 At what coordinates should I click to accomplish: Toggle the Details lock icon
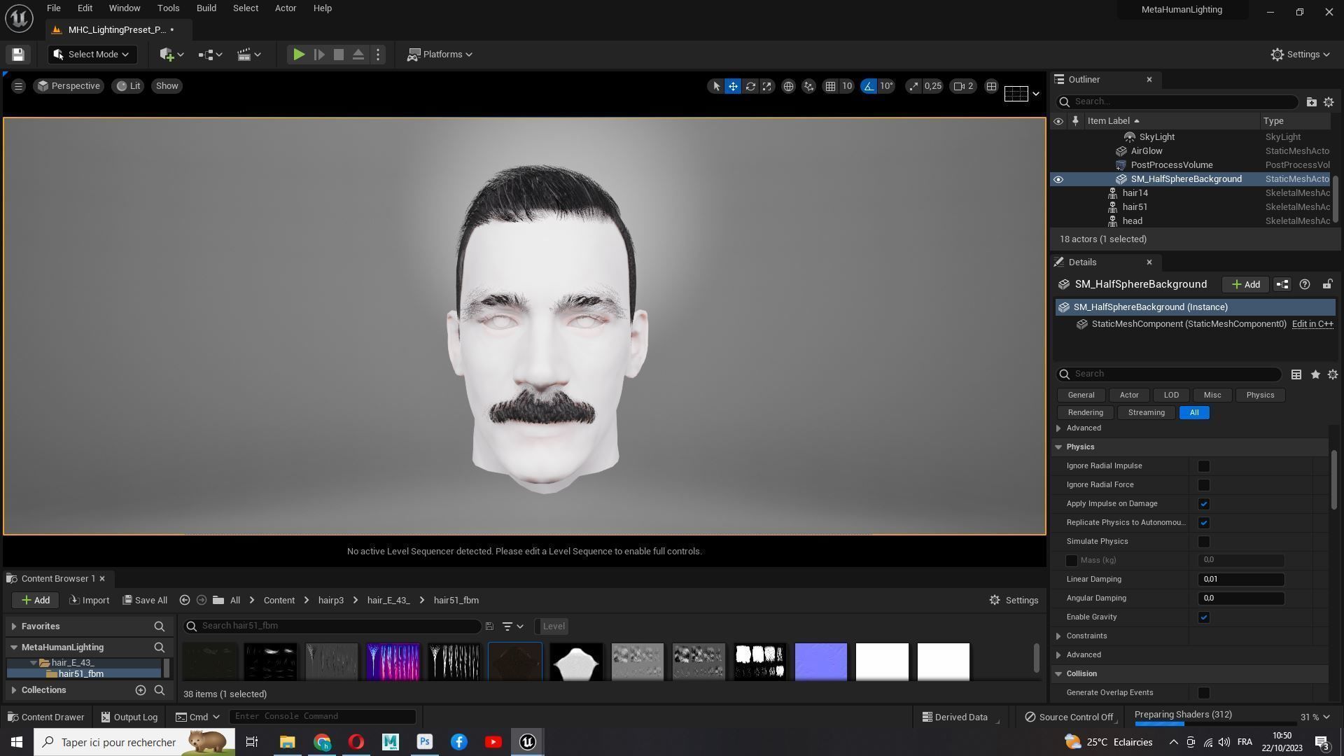click(1327, 284)
